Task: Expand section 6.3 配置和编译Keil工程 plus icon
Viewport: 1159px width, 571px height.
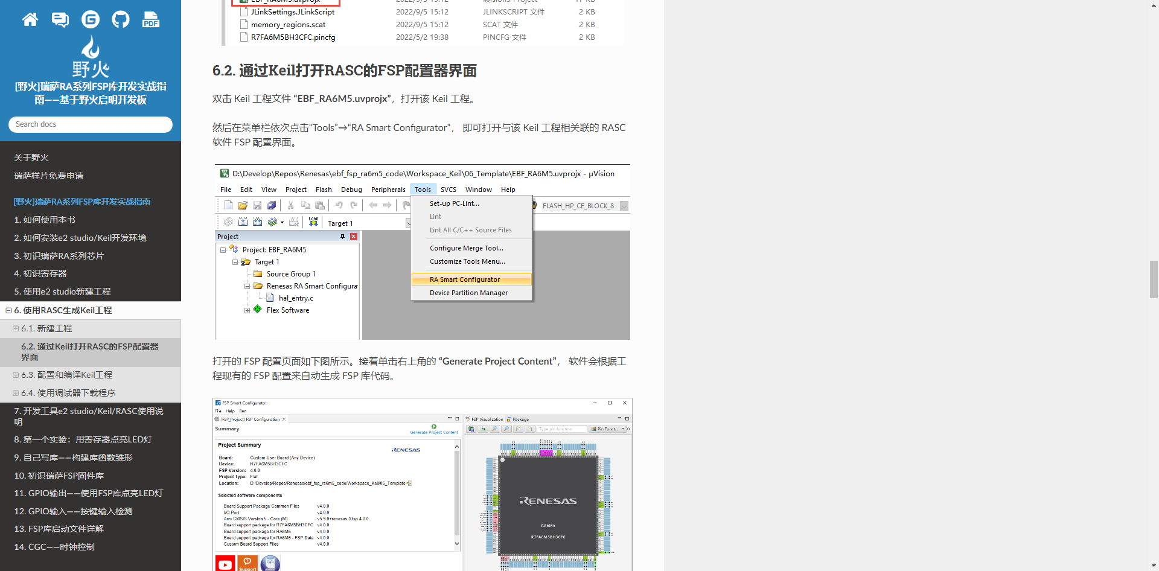Action: click(x=16, y=375)
